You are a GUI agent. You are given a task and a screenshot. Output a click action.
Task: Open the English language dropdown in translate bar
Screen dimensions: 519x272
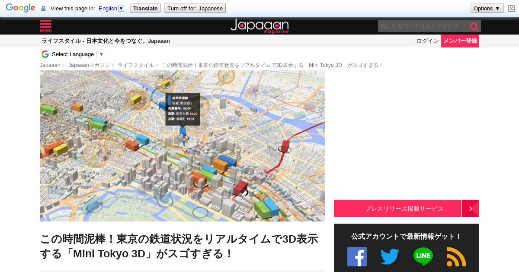pyautogui.click(x=111, y=8)
